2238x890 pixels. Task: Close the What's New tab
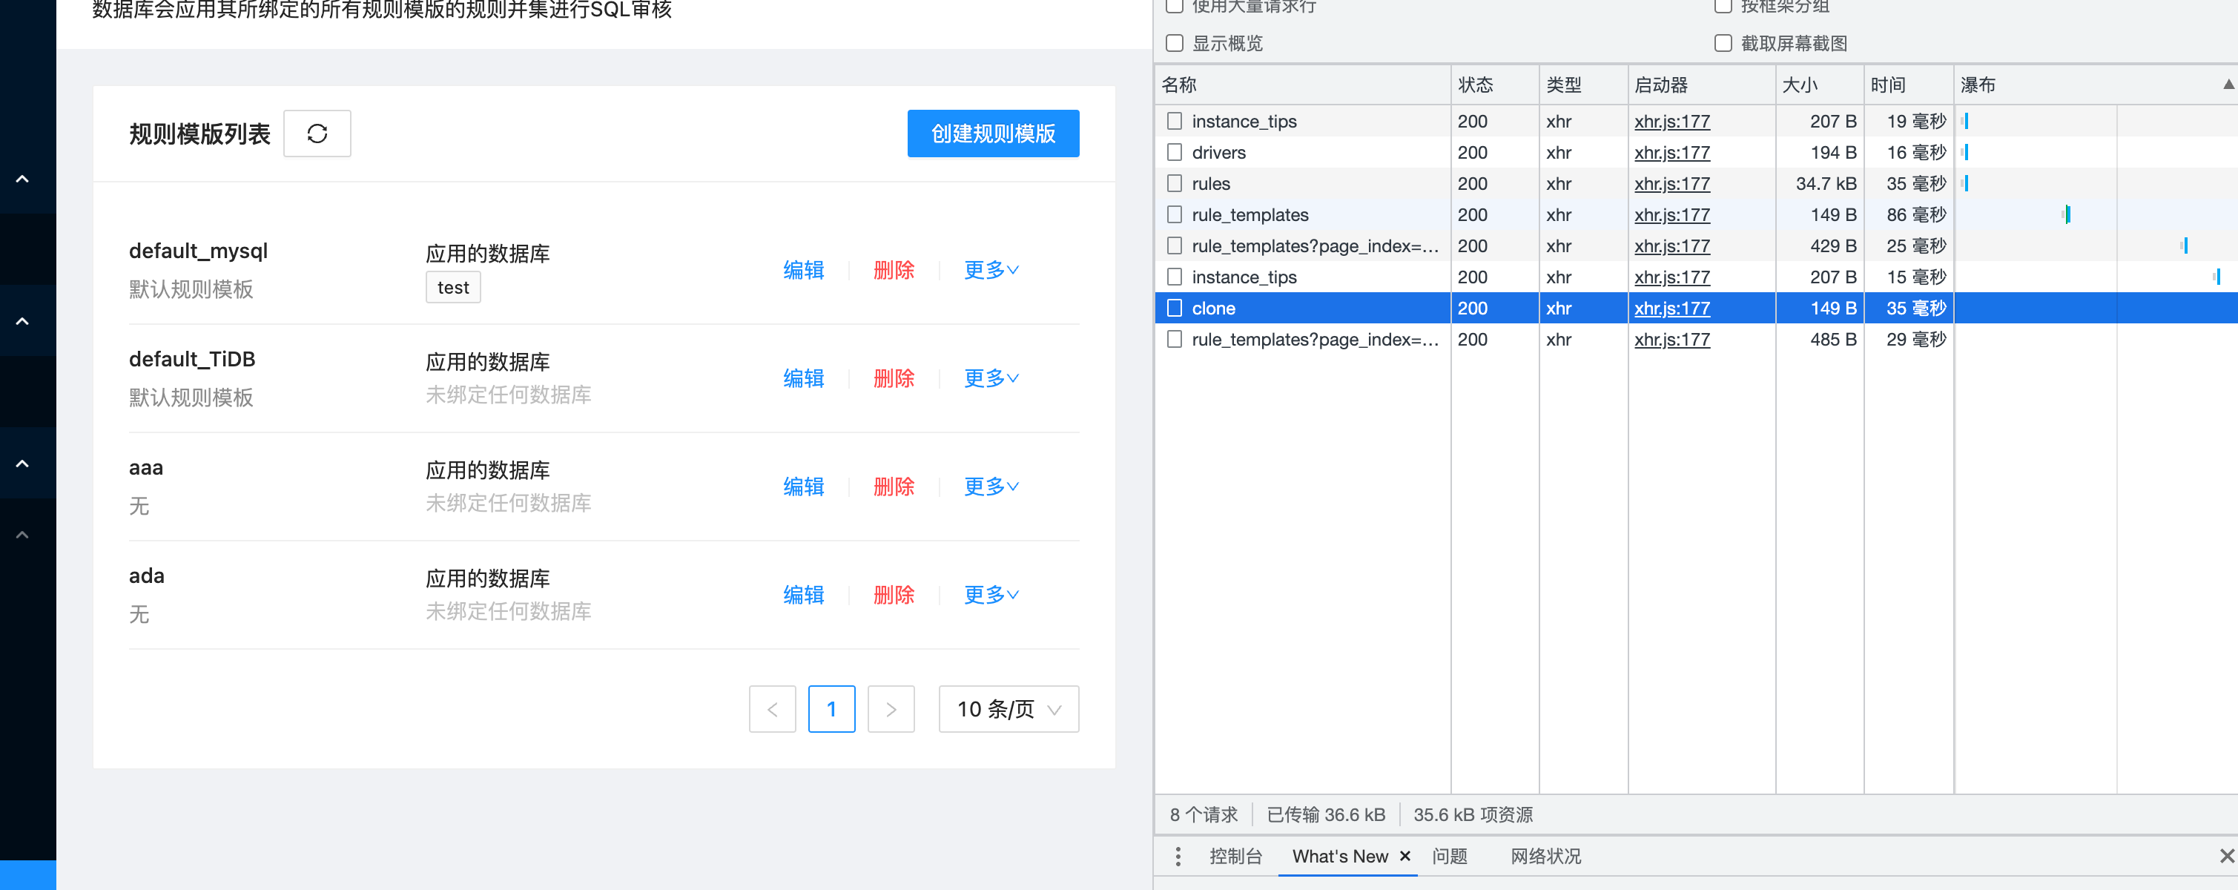pyautogui.click(x=1404, y=856)
